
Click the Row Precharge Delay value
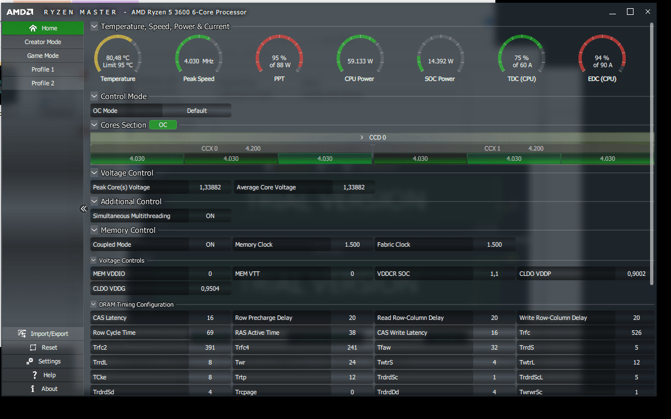click(352, 318)
